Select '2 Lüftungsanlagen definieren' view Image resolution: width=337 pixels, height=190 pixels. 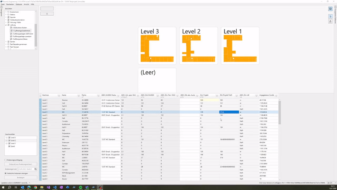click(x=21, y=33)
